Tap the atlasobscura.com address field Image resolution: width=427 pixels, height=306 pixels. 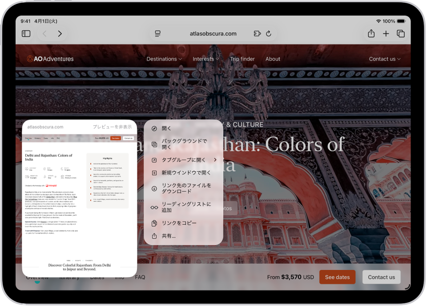point(213,33)
